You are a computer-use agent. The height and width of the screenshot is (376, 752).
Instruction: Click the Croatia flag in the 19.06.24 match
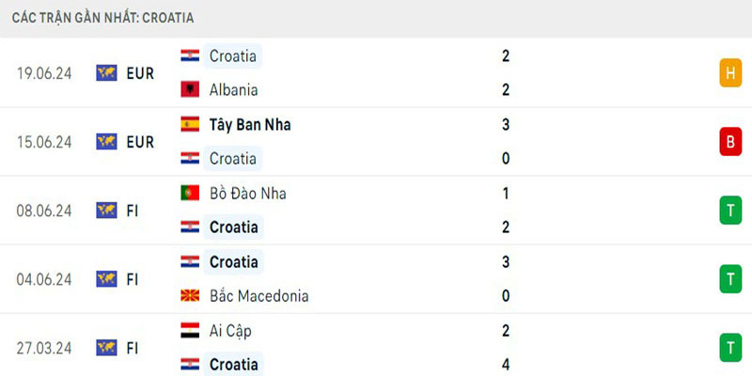tap(190, 55)
